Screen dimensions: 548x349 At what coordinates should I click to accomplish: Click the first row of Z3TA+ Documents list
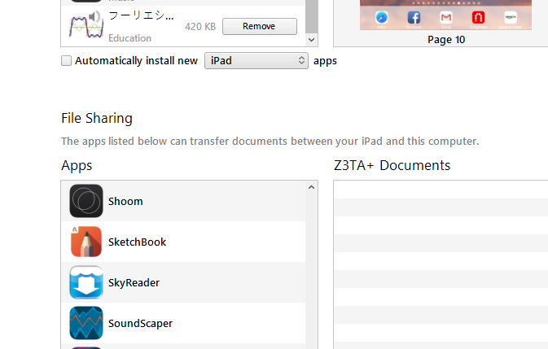click(441, 190)
